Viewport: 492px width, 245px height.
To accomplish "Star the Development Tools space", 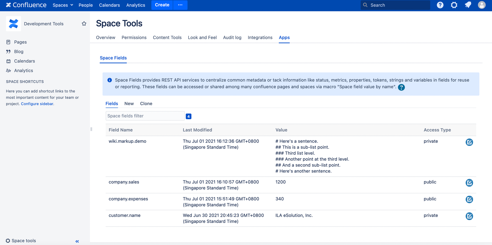I will coord(84,24).
